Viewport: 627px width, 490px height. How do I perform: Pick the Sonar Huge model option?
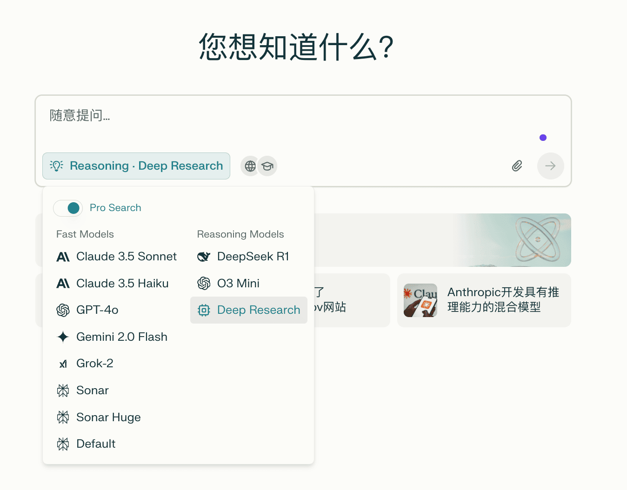point(117,417)
